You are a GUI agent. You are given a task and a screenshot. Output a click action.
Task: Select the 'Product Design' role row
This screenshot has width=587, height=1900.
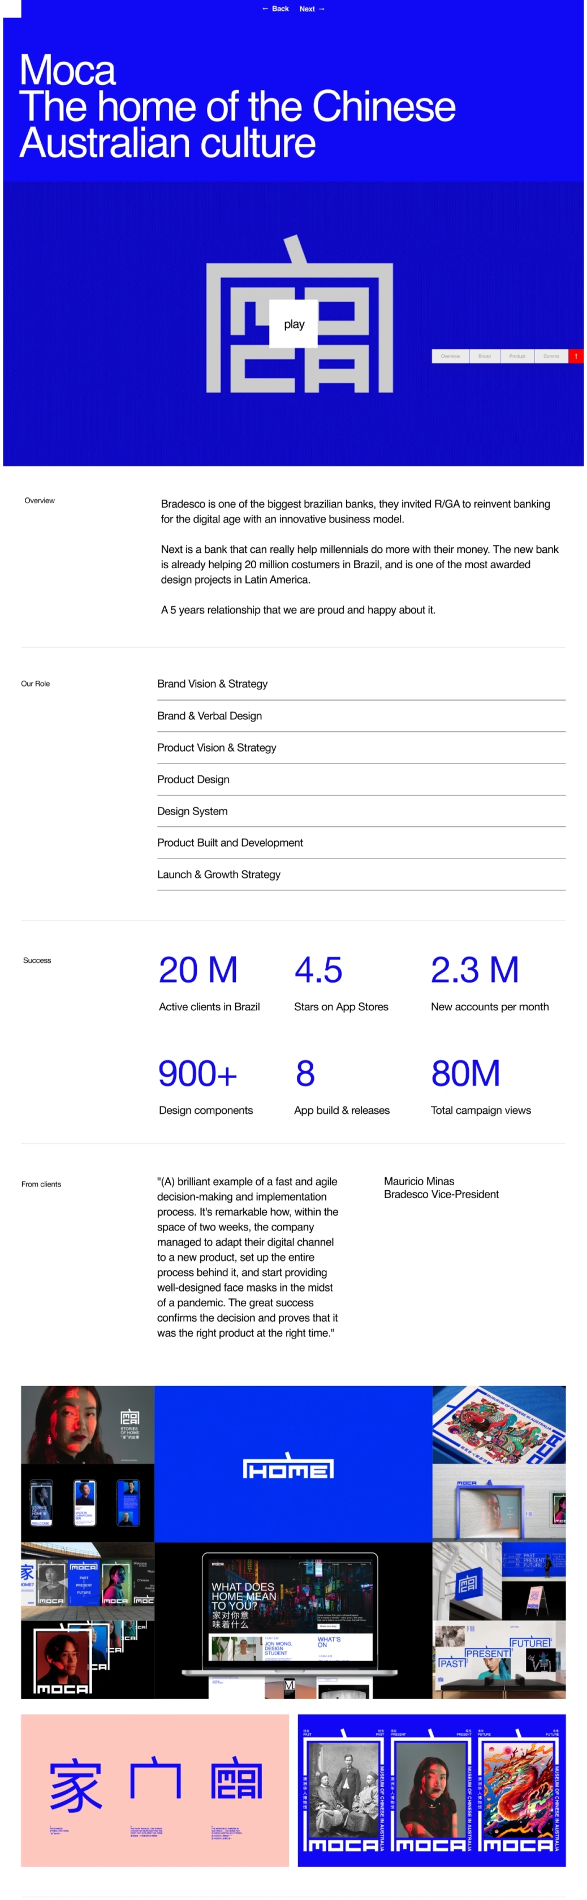click(361, 779)
